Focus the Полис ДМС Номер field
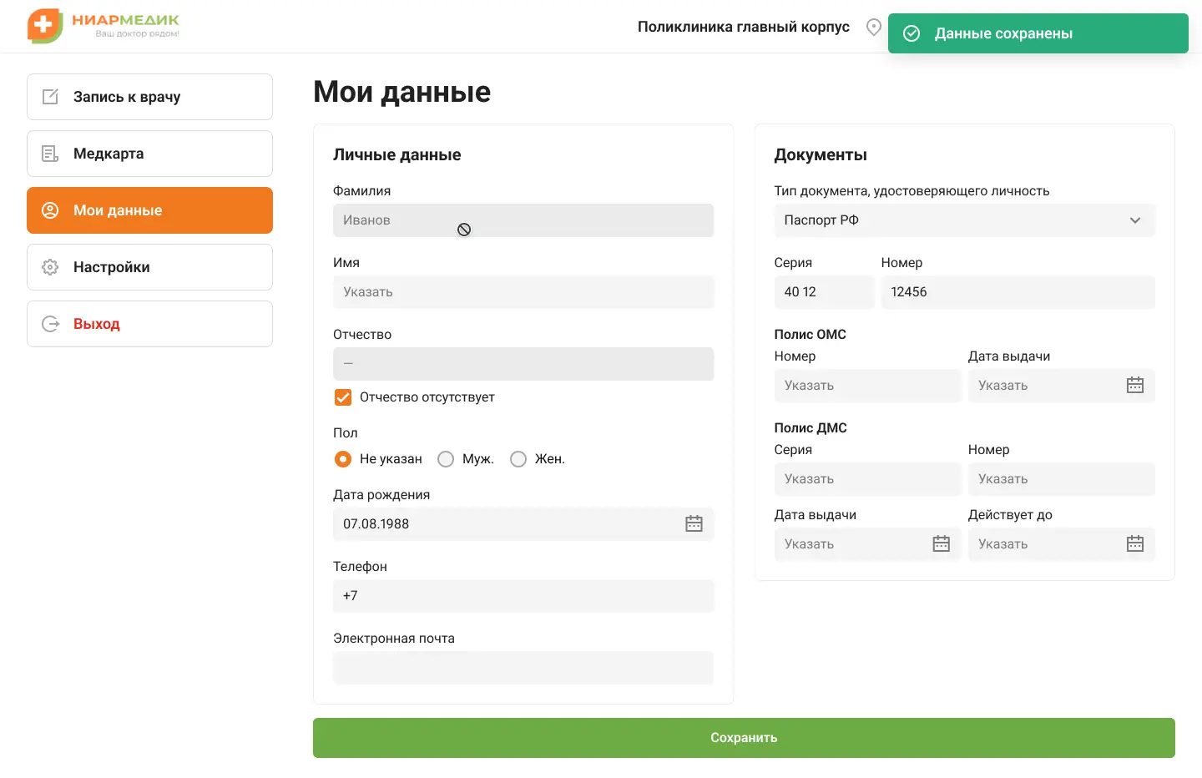Viewport: 1202px width, 778px height. (1062, 479)
